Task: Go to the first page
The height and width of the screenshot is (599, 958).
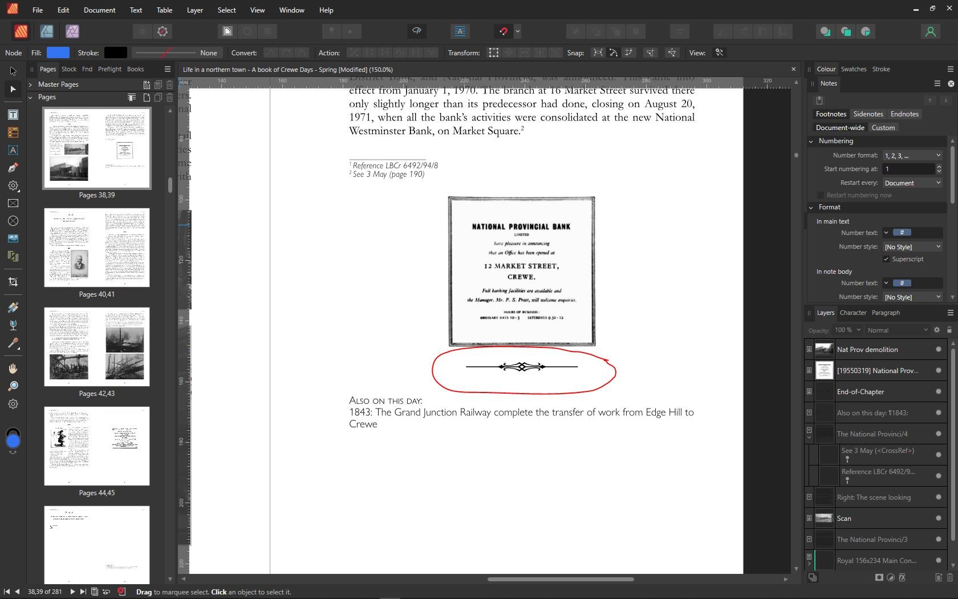Action: coord(7,592)
